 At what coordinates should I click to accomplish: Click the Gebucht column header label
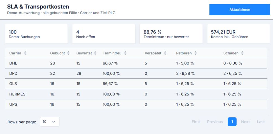point(57,53)
